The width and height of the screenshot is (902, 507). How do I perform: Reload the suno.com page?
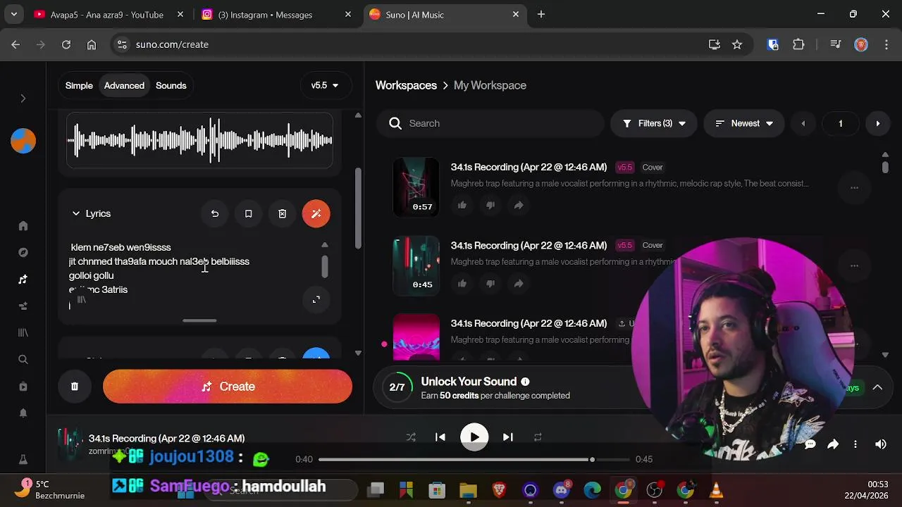(66, 44)
